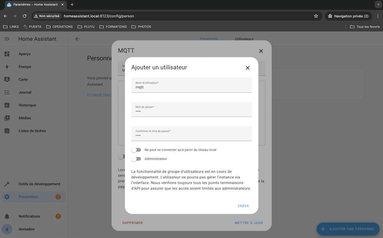Screen dimensions: 383x238
Task: Switch to the Utilisateurs tab
Action: tap(244, 39)
